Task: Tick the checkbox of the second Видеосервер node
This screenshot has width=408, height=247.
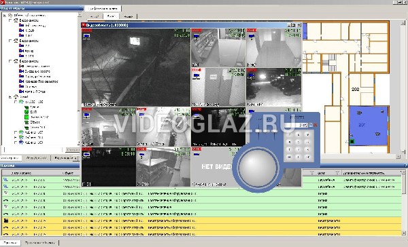Action: [x=10, y=41]
